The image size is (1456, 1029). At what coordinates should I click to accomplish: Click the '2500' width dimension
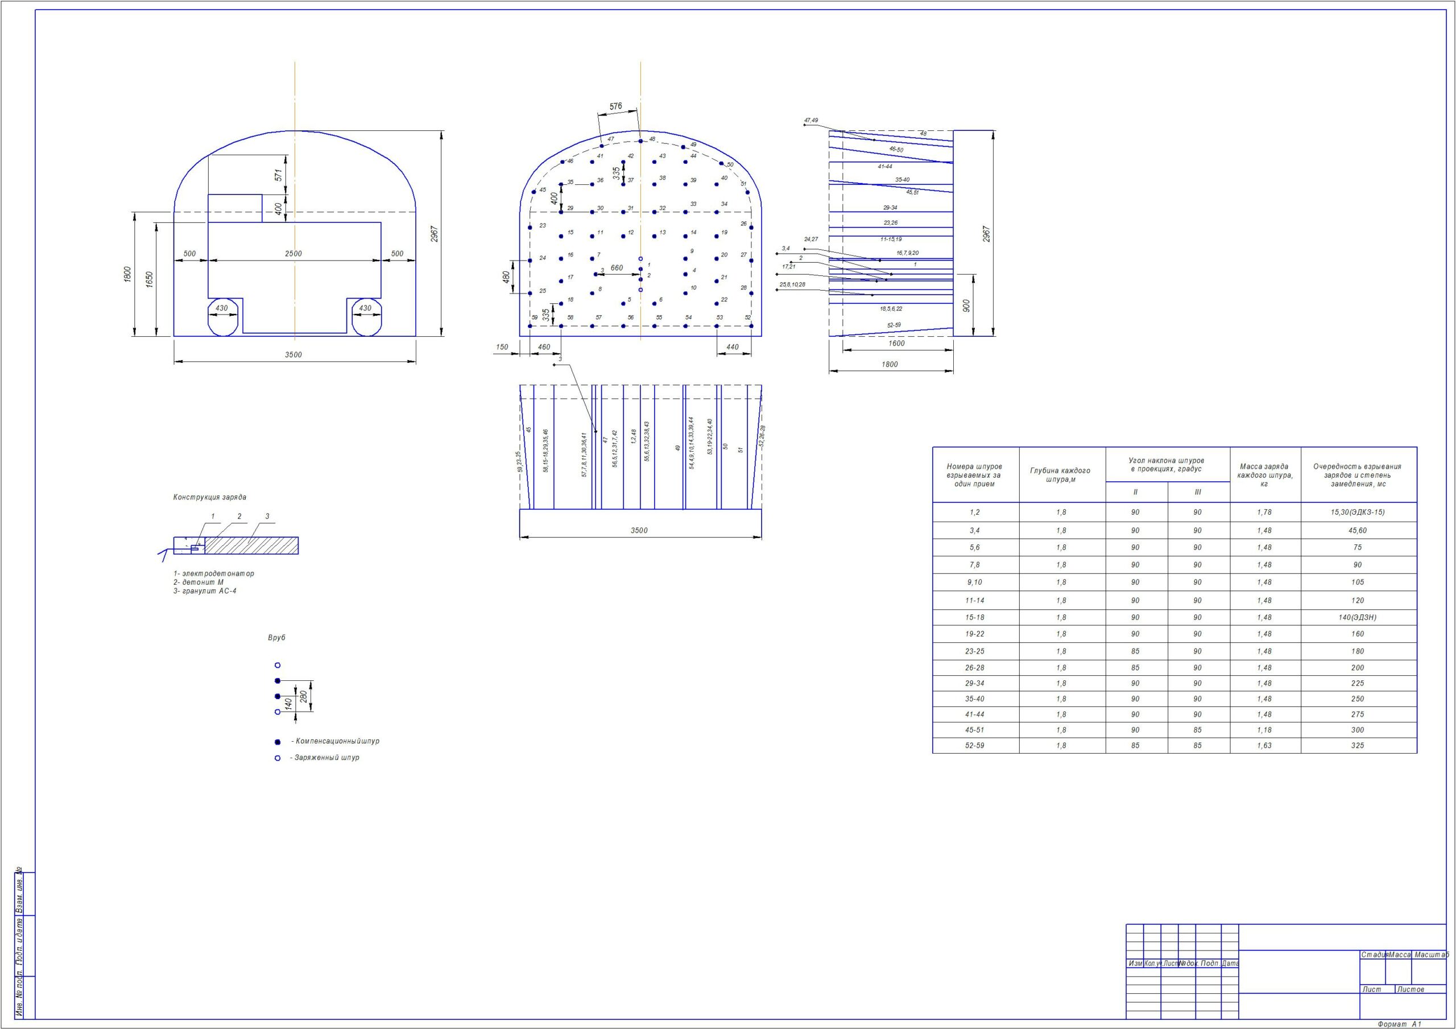coord(293,254)
